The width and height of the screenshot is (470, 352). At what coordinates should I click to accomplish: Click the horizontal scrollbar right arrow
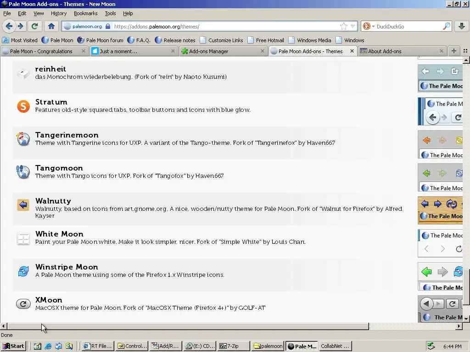coord(459,326)
